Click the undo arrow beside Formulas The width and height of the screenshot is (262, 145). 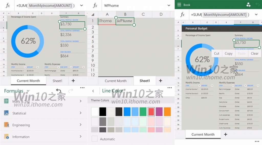(x=59, y=91)
